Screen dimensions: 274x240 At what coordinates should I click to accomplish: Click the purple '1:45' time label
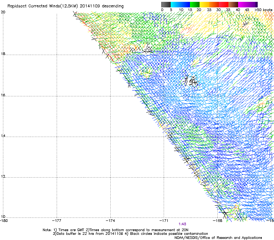point(182,224)
